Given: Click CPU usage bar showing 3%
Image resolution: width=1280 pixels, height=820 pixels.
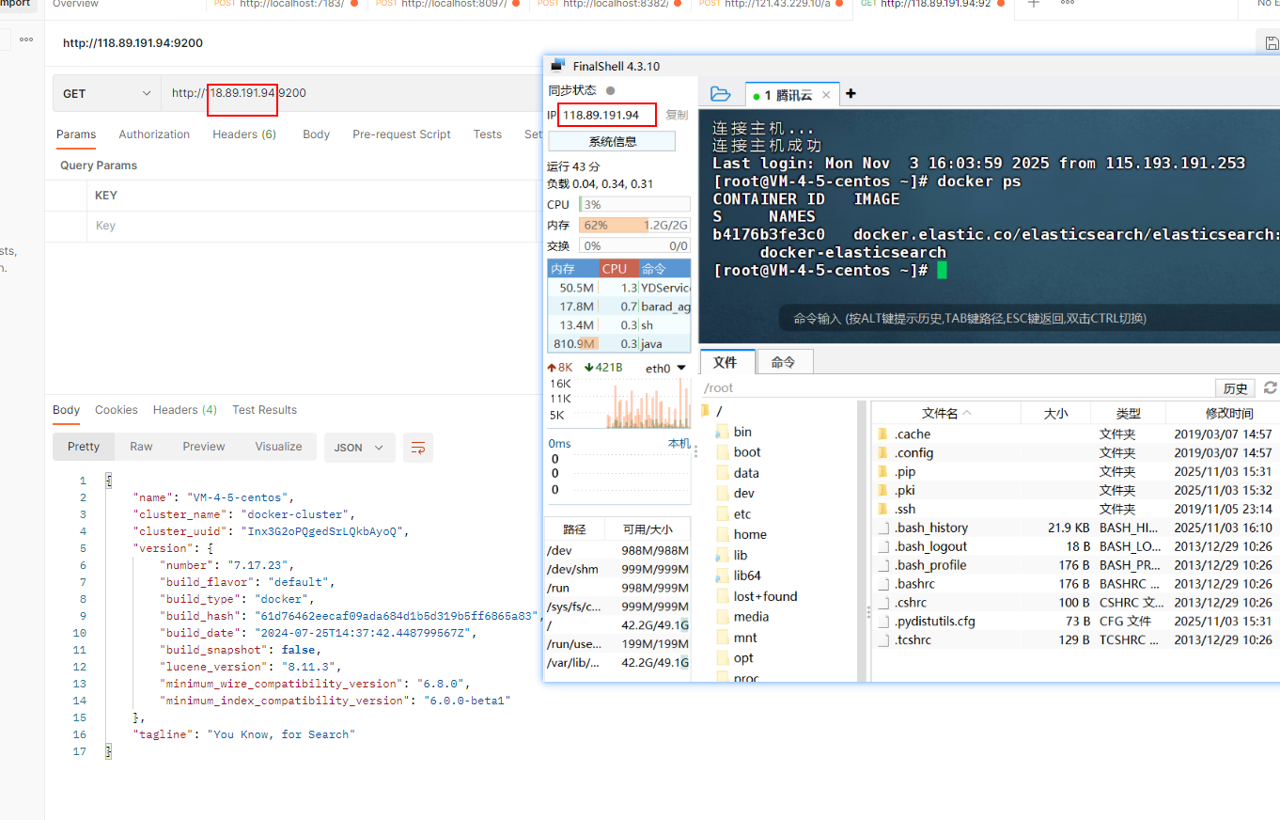Looking at the screenshot, I should point(634,204).
